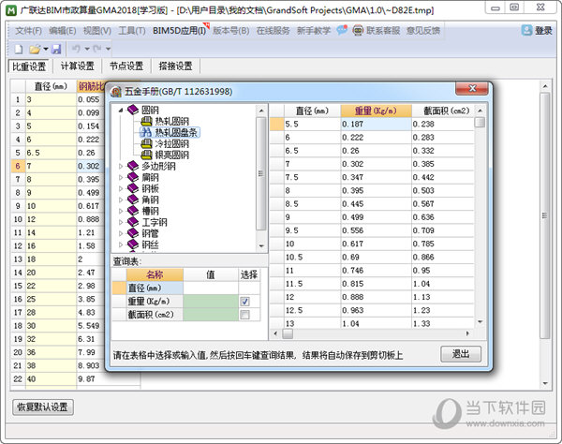Viewport: 562px width, 444px height.
Task: Click the 冷拉圆钢 item icon
Action: coord(147,143)
